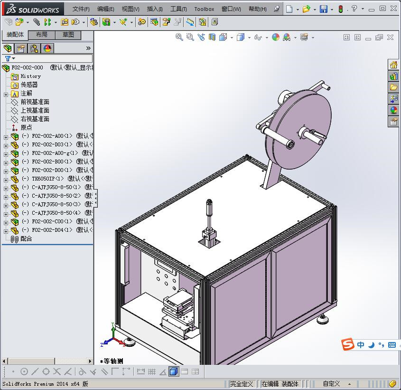This screenshot has height=390, width=401.
Task: Select the 传感器 sensors item
Action: pos(29,85)
